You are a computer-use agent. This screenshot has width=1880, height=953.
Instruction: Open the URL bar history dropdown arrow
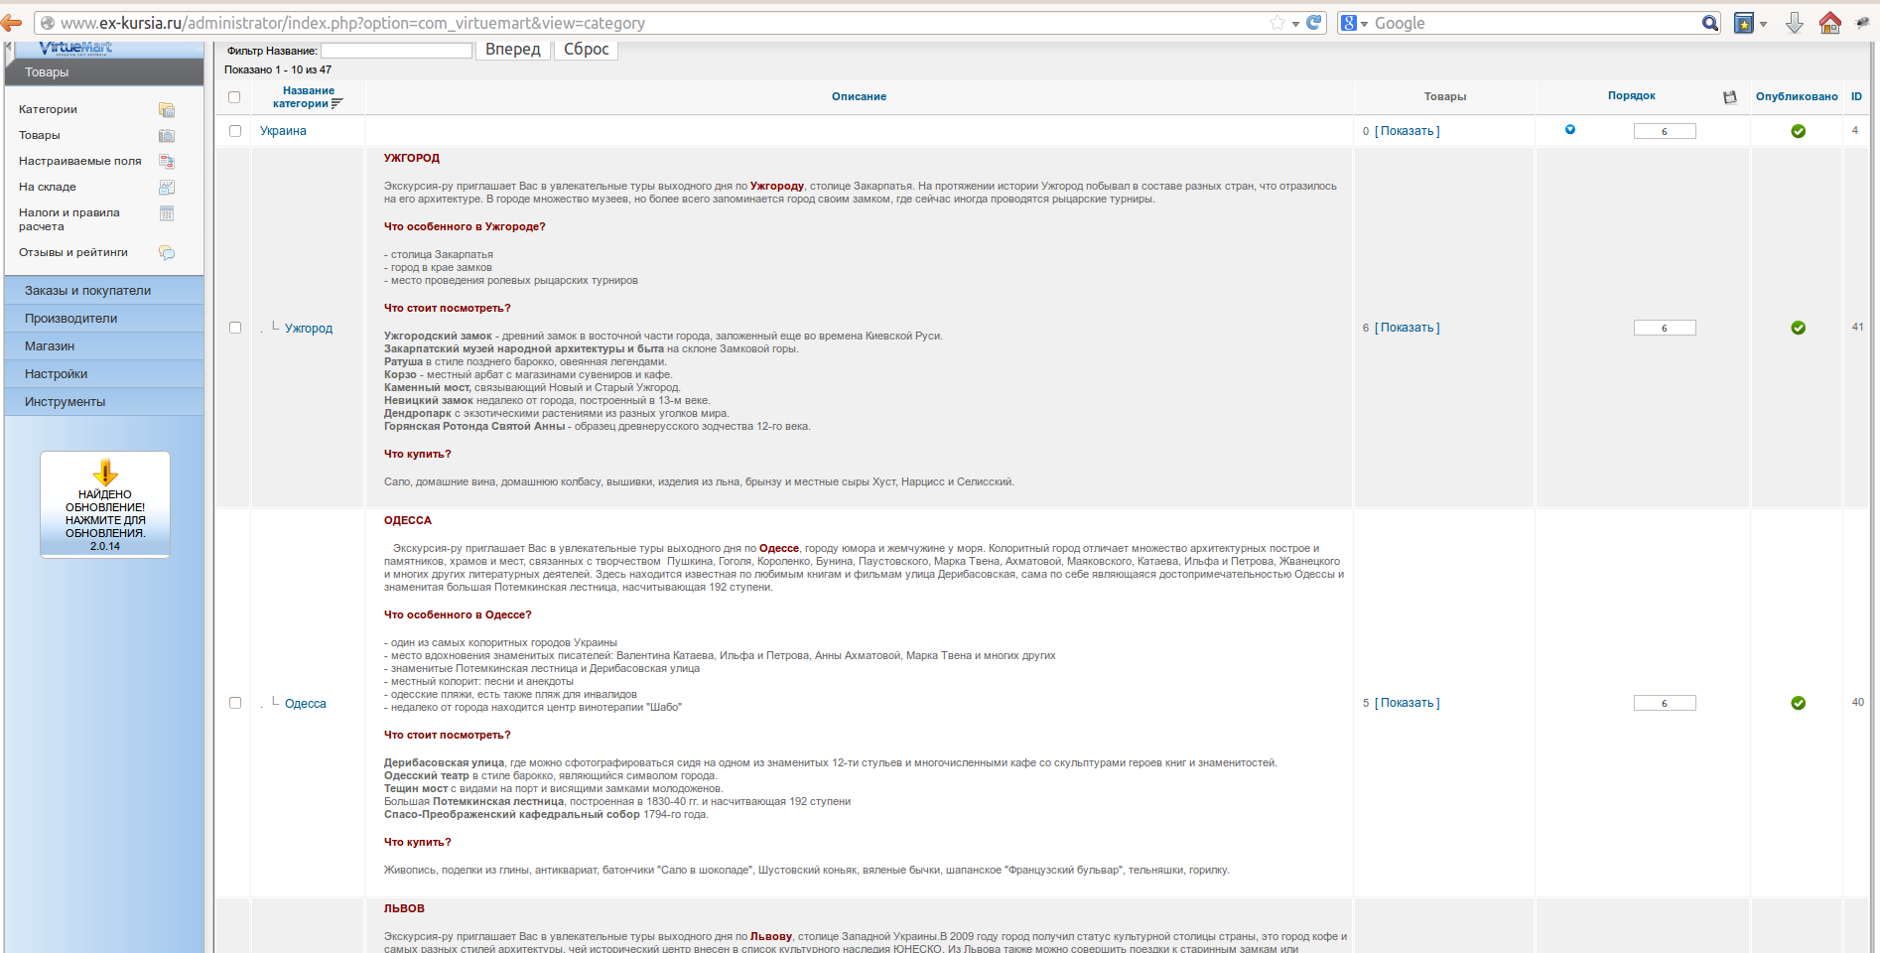(x=1295, y=24)
